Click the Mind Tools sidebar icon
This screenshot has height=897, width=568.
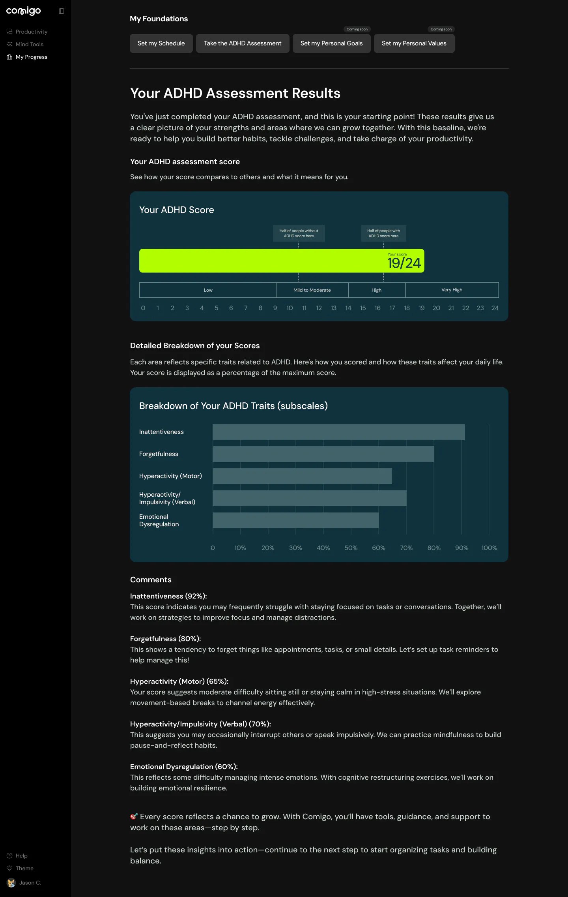(x=9, y=44)
